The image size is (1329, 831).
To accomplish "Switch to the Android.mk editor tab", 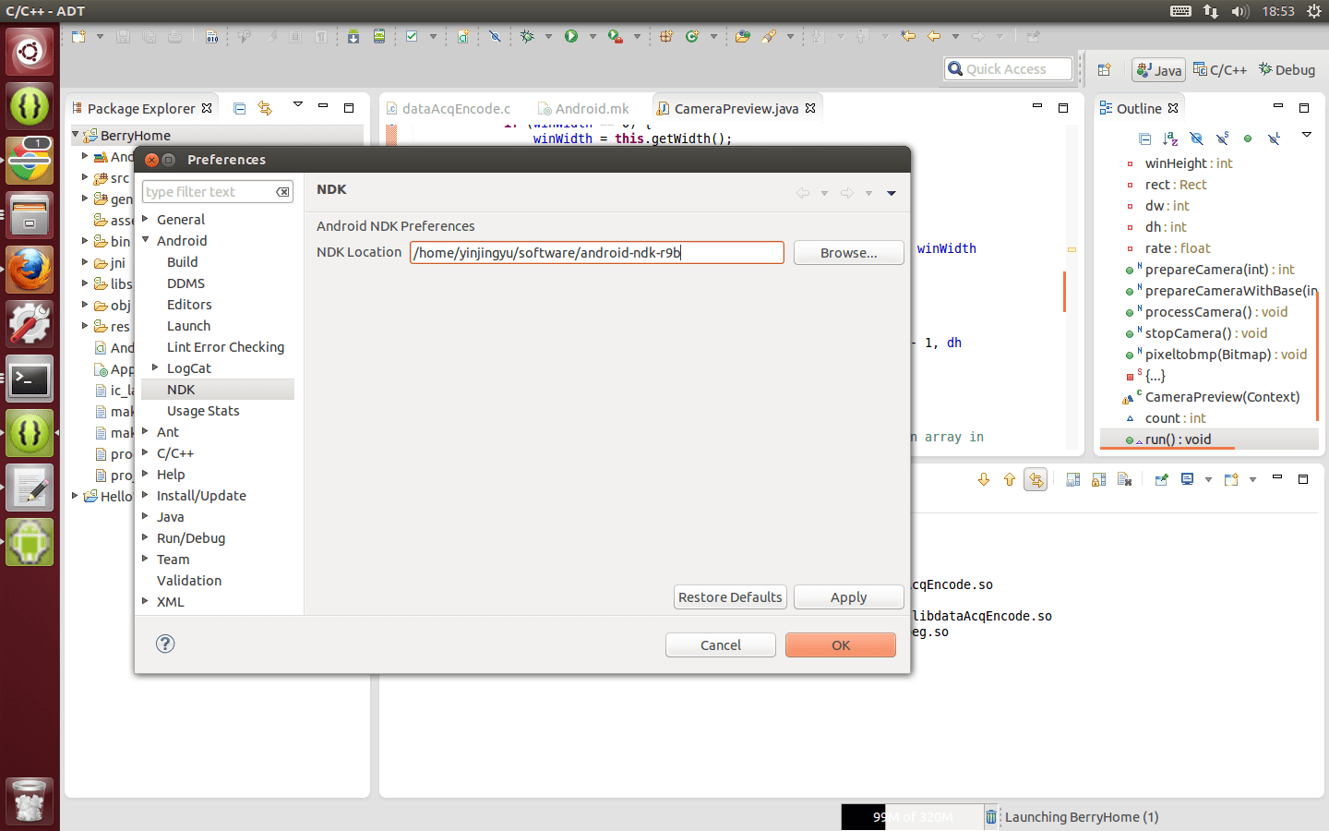I will [x=590, y=108].
